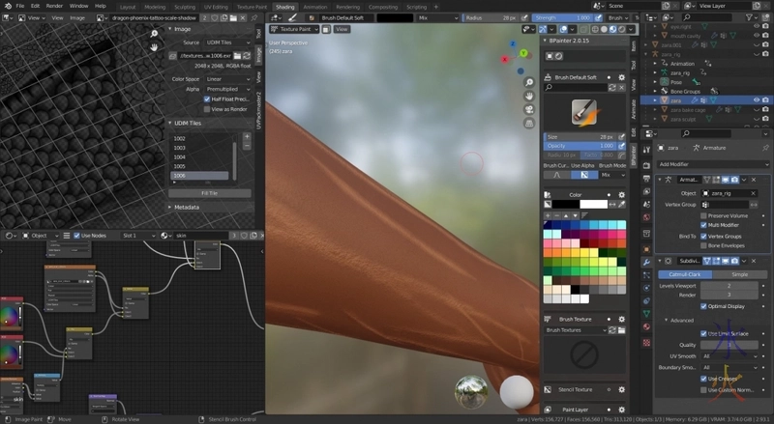This screenshot has width=774, height=424.
Task: Adjust Strength slider in header
Action: [562, 17]
